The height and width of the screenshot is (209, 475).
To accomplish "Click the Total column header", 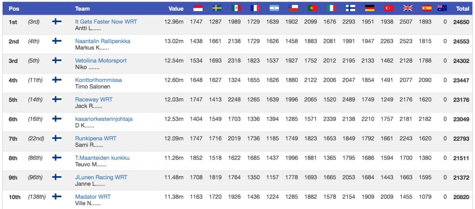I will 462,8.
